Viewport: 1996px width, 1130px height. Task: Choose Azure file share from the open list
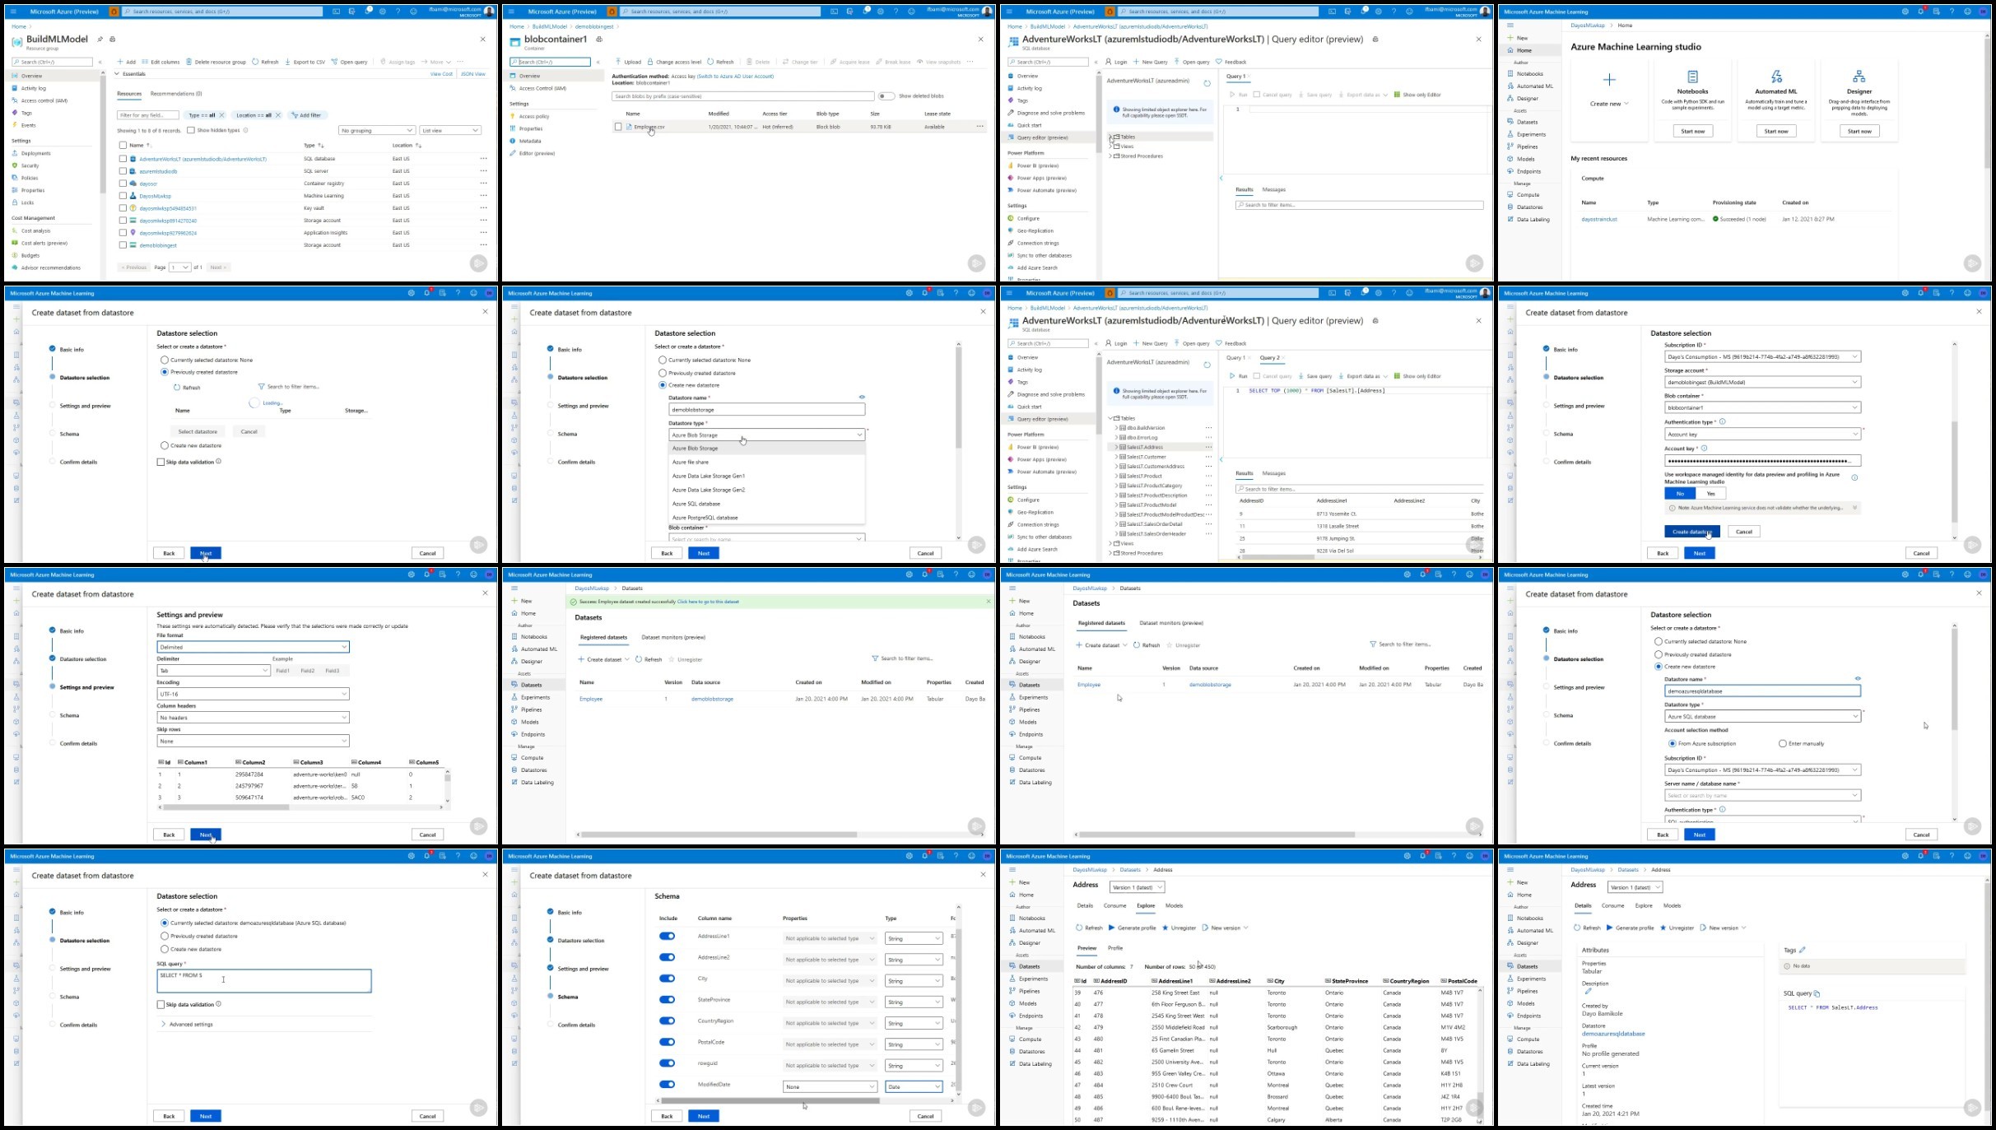pyautogui.click(x=766, y=463)
